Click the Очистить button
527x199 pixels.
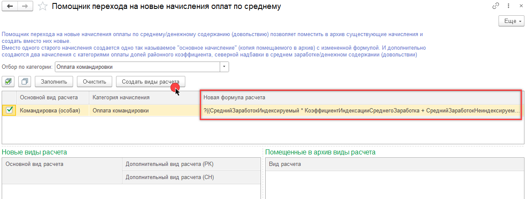(94, 81)
